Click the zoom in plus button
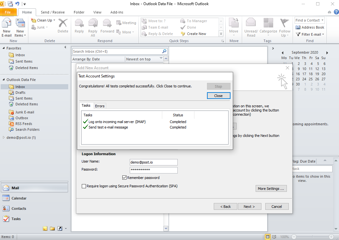The width and height of the screenshot is (339, 240). pos(331,237)
